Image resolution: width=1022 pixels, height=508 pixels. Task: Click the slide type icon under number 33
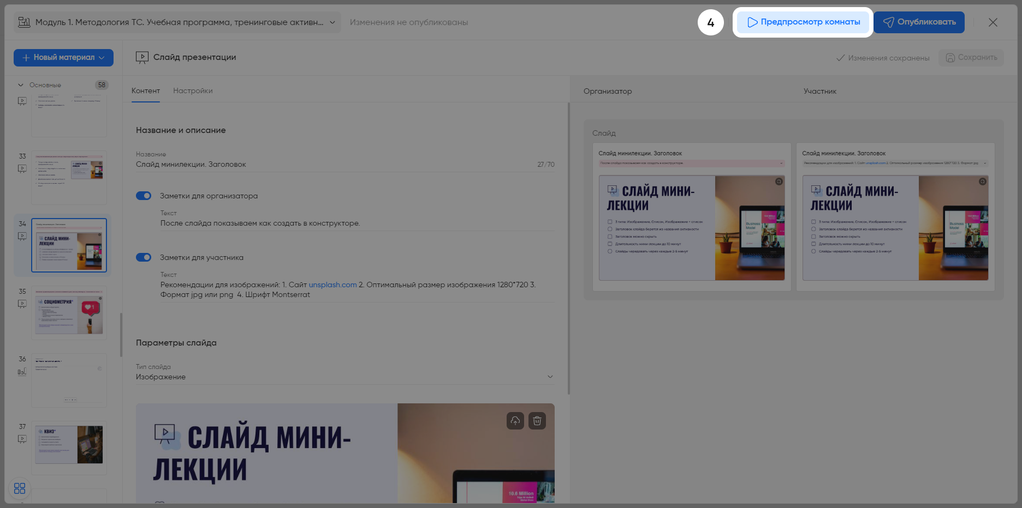click(22, 169)
